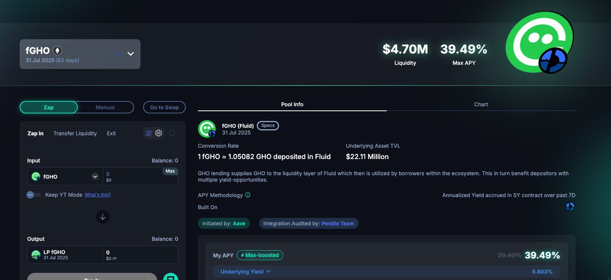Click the Fluid logo next to Built On
The image size is (611, 280).
(x=570, y=206)
